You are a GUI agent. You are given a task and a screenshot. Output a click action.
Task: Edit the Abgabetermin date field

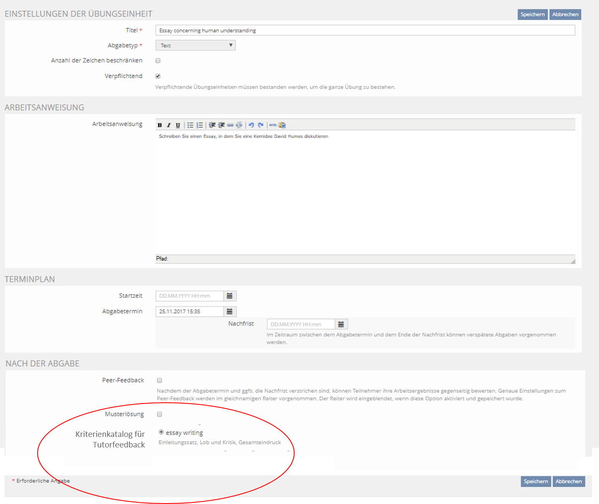coord(190,312)
